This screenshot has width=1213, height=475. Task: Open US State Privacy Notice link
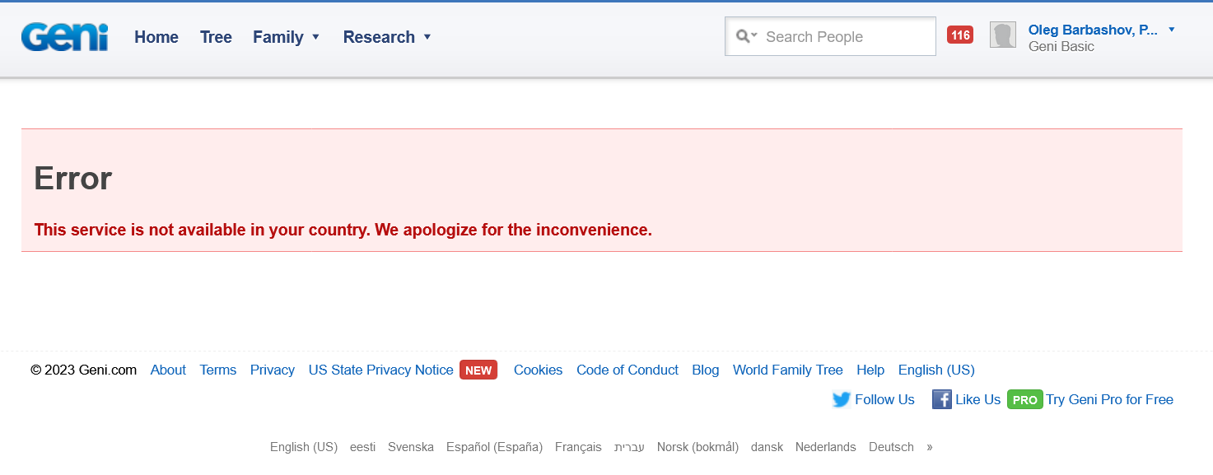coord(380,370)
